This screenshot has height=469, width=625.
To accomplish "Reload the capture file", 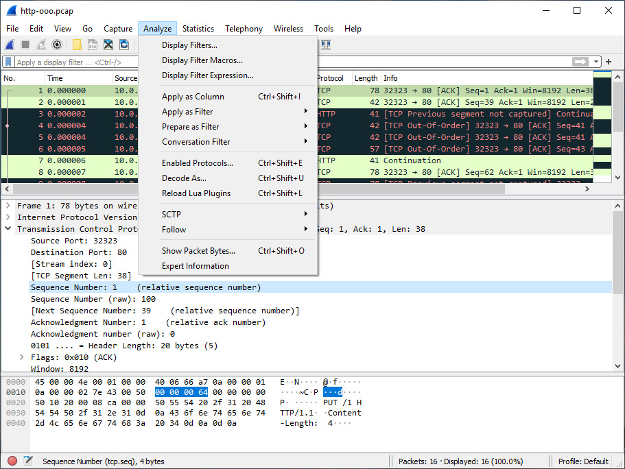I will 124,45.
